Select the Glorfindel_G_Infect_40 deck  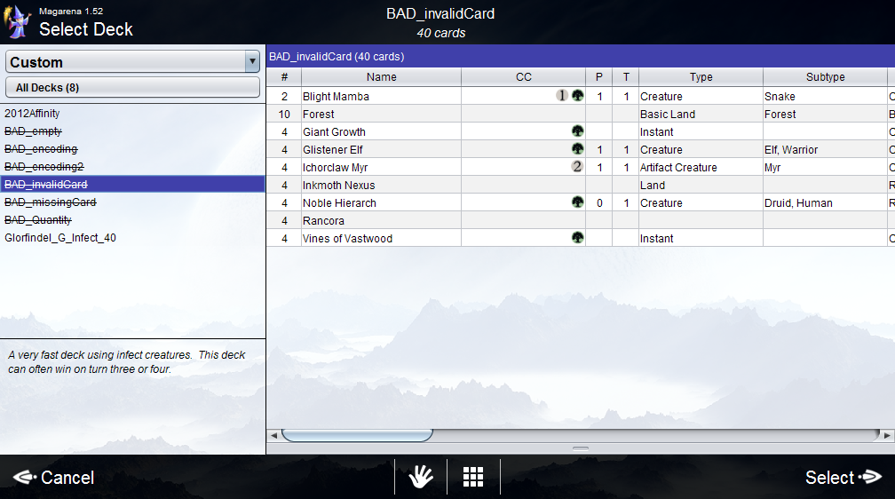click(x=60, y=238)
